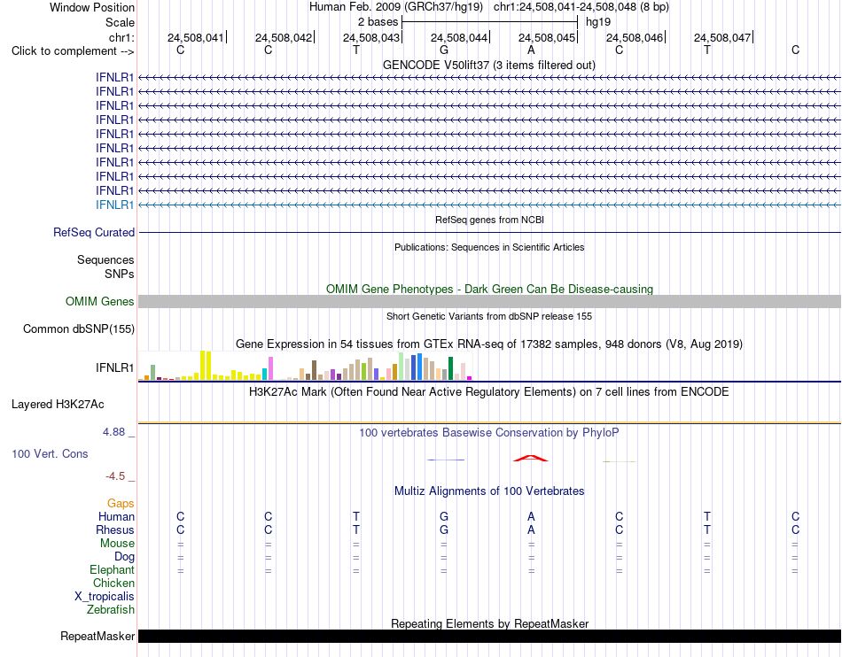Click the X_tropicalis species label

click(x=105, y=597)
